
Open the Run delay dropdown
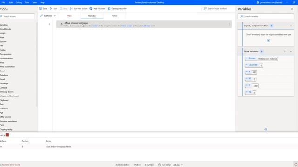[x=182, y=165]
